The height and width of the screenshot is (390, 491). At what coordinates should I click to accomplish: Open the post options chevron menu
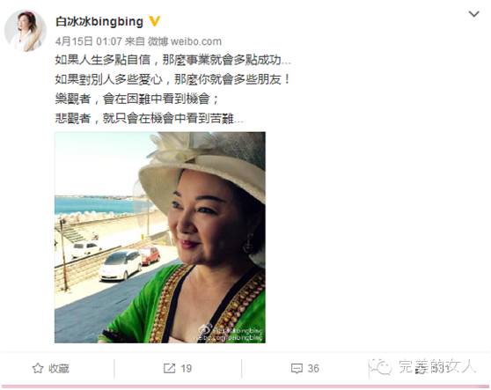473,14
